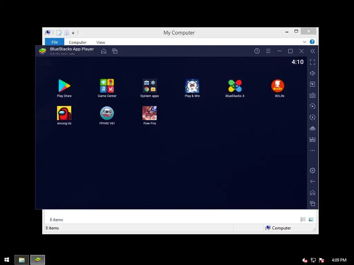The height and width of the screenshot is (265, 354).
Task: Open the View ribbon tab
Action: (101, 42)
